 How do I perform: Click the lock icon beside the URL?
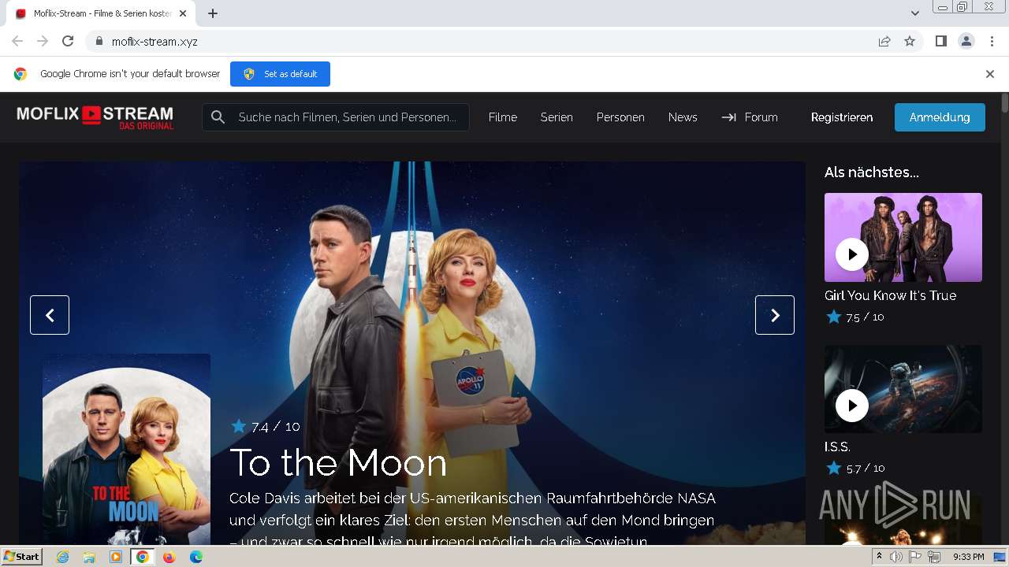(99, 42)
